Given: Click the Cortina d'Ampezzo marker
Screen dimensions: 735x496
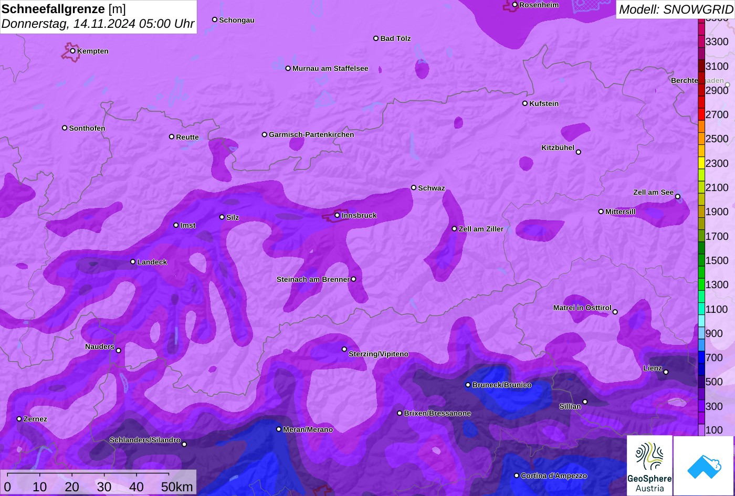Looking at the screenshot, I should click(x=517, y=476).
